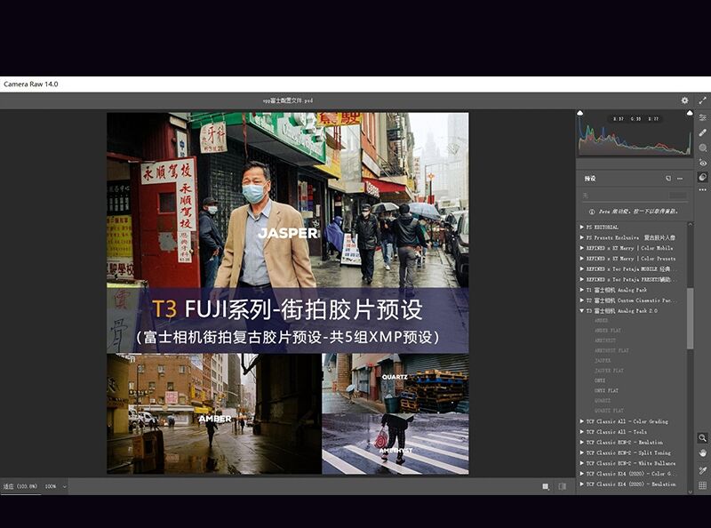Select the Zoom magnifier tool
711x528 pixels.
pos(702,437)
